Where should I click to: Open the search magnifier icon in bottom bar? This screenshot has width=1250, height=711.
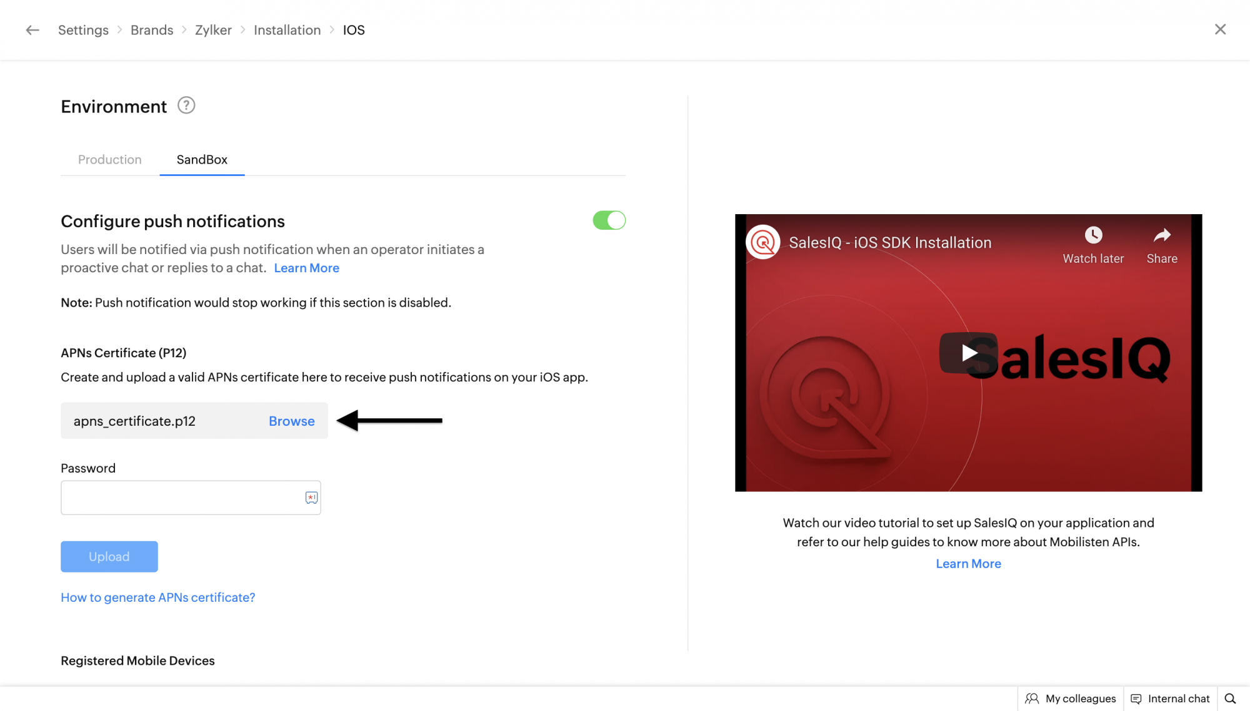point(1230,699)
